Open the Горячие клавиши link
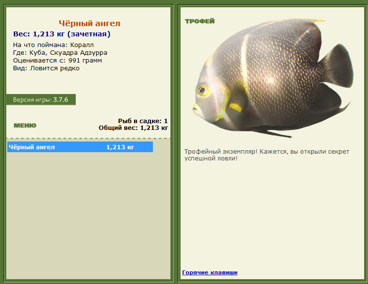The height and width of the screenshot is (284, 368). (210, 272)
